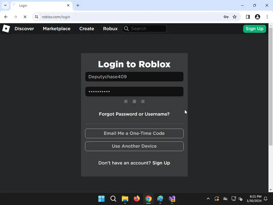273x205 pixels.
Task: Switch to Chrome in taskbar
Action: click(148, 199)
